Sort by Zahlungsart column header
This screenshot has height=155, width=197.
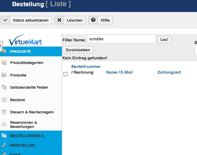169,72
